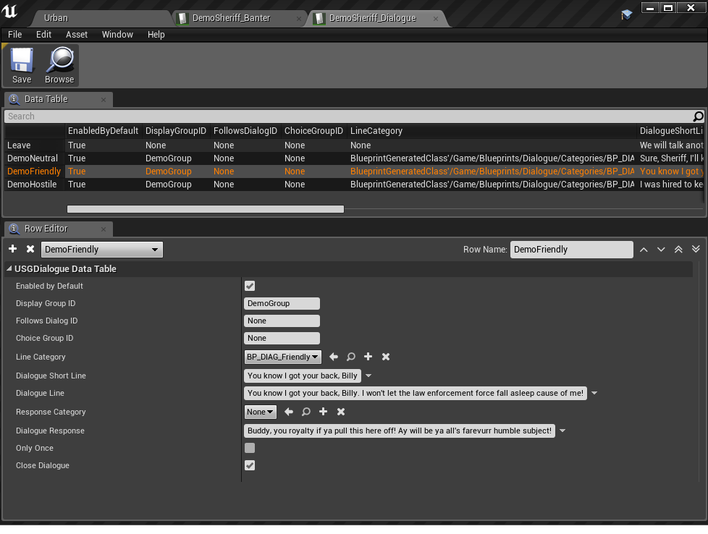
Task: Close the Row Editor panel tab
Action: (x=104, y=229)
